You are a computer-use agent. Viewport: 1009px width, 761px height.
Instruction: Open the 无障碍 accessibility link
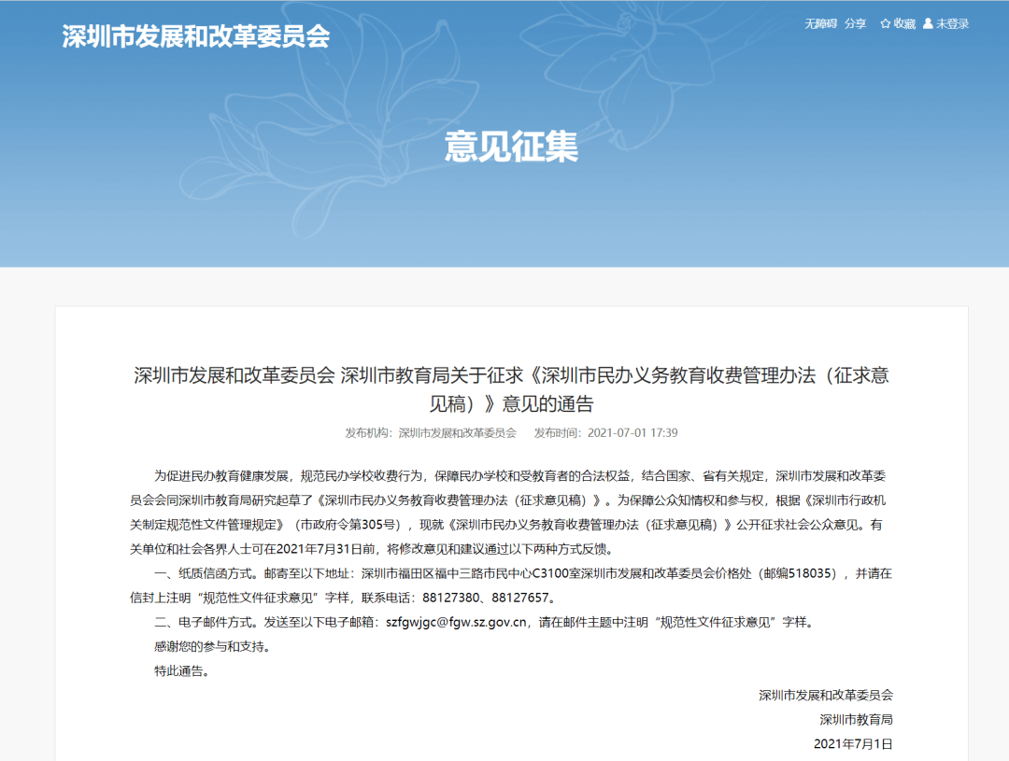pyautogui.click(x=820, y=24)
